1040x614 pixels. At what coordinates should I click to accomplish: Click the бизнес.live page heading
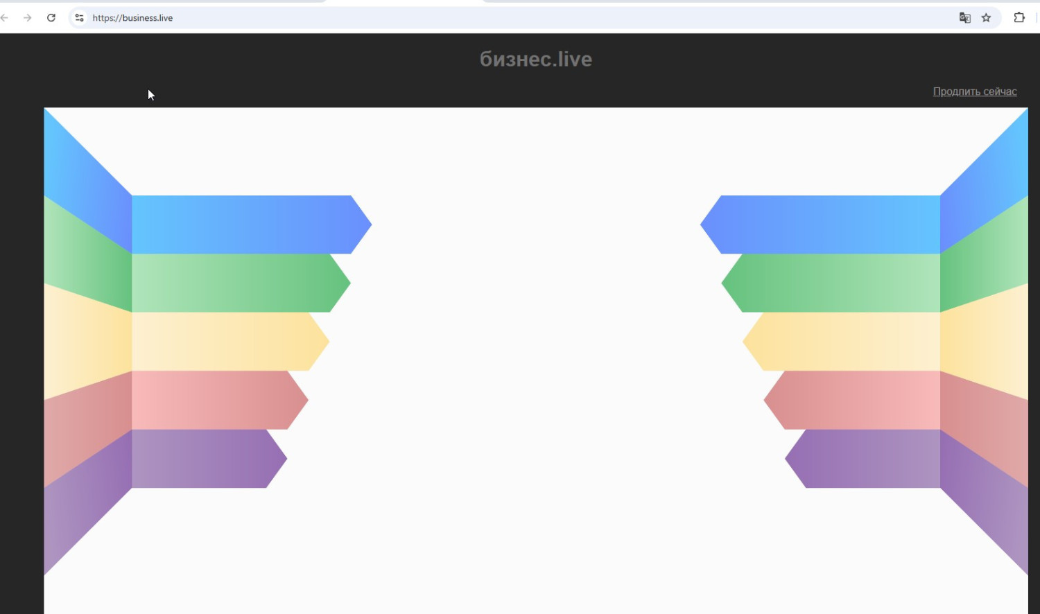coord(535,60)
